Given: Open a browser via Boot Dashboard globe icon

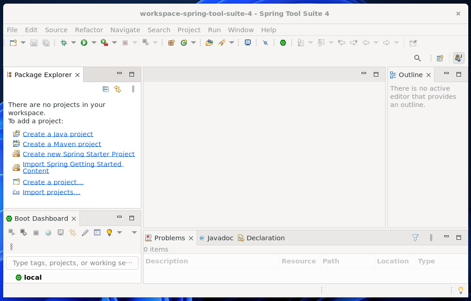Looking at the screenshot, I should 48,232.
